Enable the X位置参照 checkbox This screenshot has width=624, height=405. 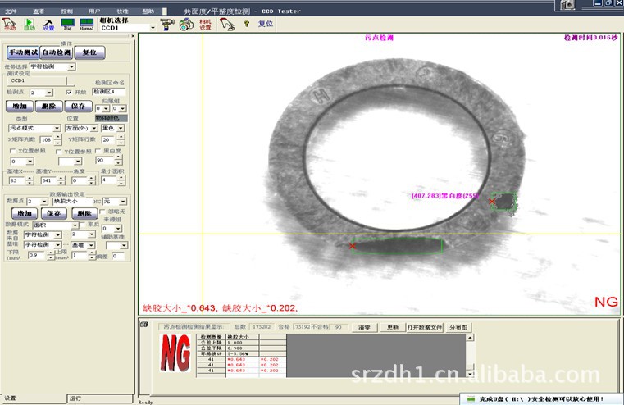[12, 152]
